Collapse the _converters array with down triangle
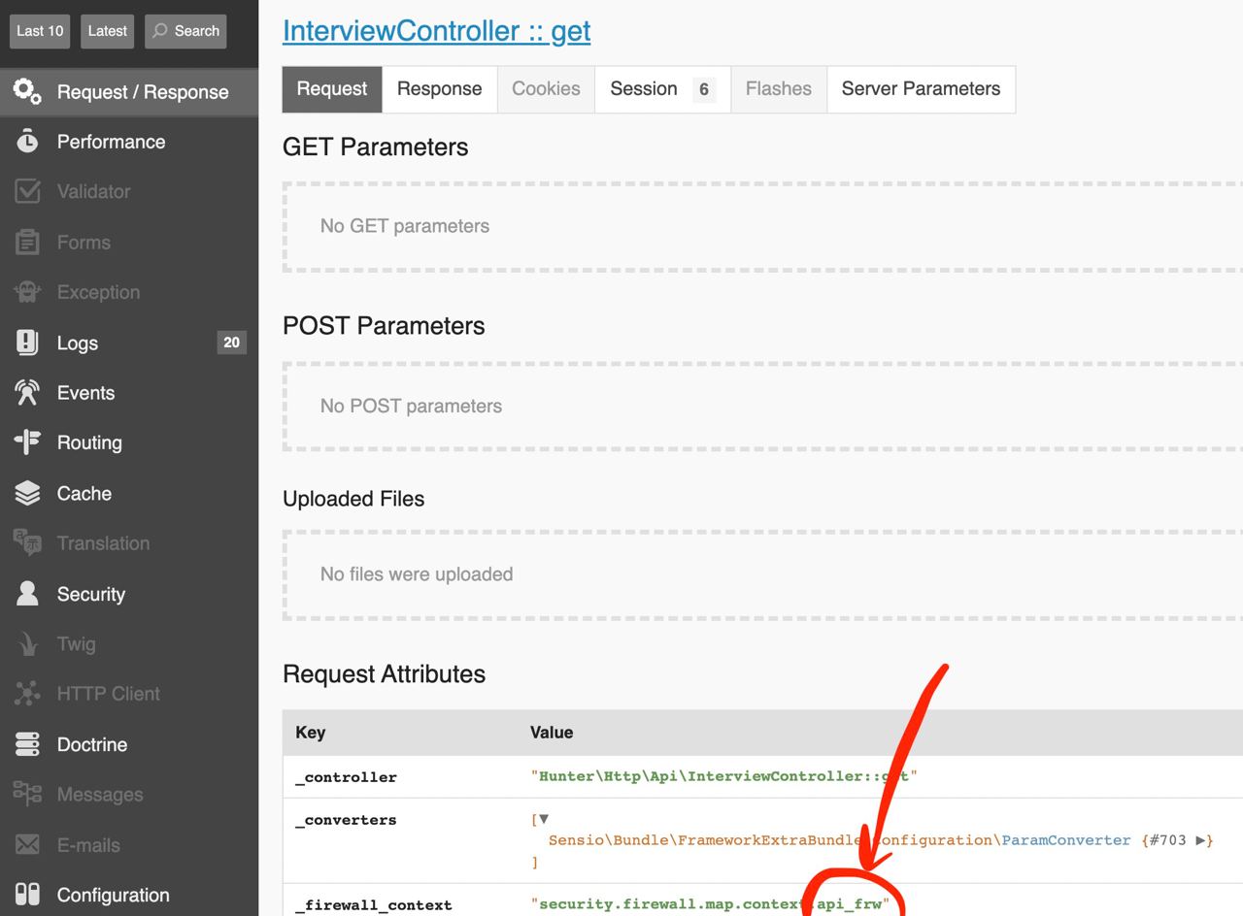 (544, 820)
